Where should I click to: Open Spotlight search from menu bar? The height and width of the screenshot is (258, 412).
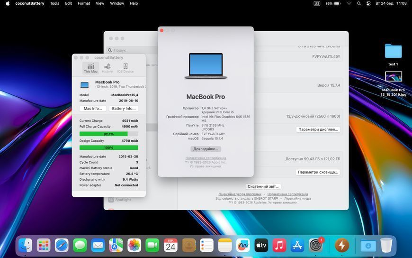pyautogui.click(x=359, y=3)
